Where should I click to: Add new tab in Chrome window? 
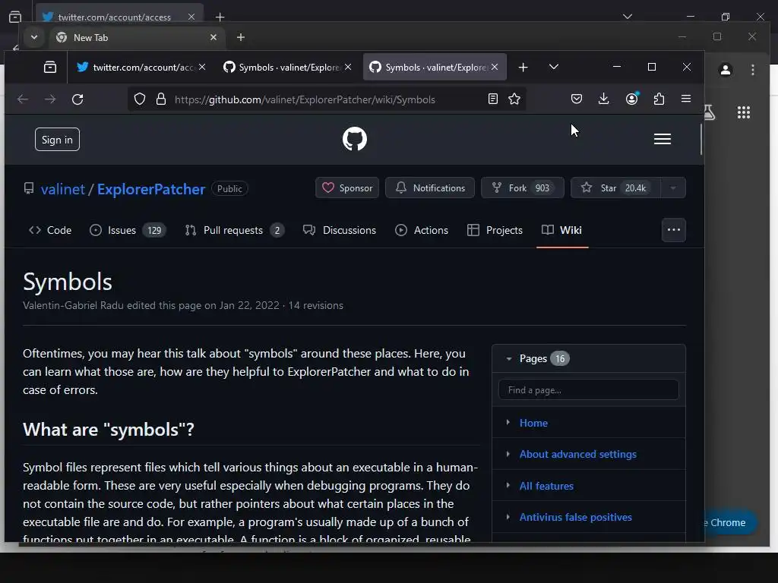click(241, 37)
